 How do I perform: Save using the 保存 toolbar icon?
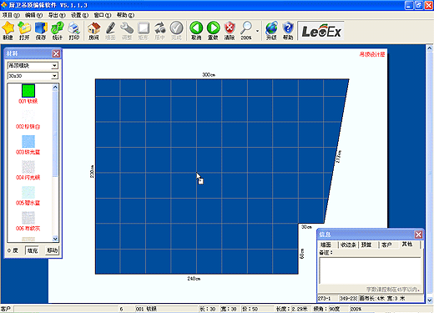click(41, 31)
